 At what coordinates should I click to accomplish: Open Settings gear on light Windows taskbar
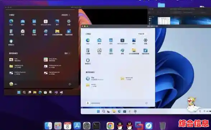click(x=135, y=111)
